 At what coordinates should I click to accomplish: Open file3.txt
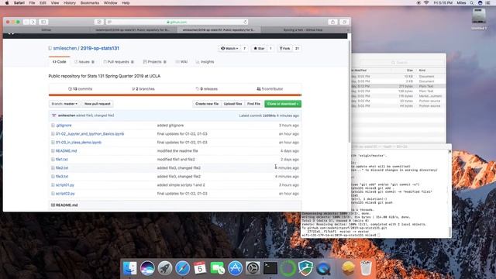pyautogui.click(x=62, y=177)
